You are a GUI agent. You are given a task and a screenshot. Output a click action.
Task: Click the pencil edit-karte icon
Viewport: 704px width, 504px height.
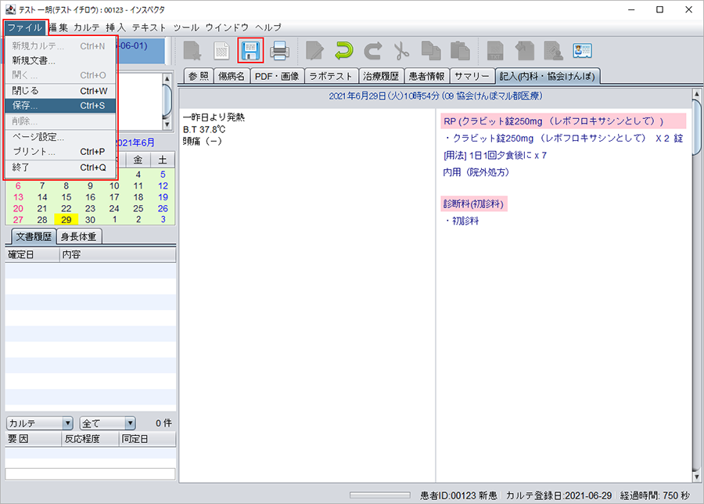(314, 51)
